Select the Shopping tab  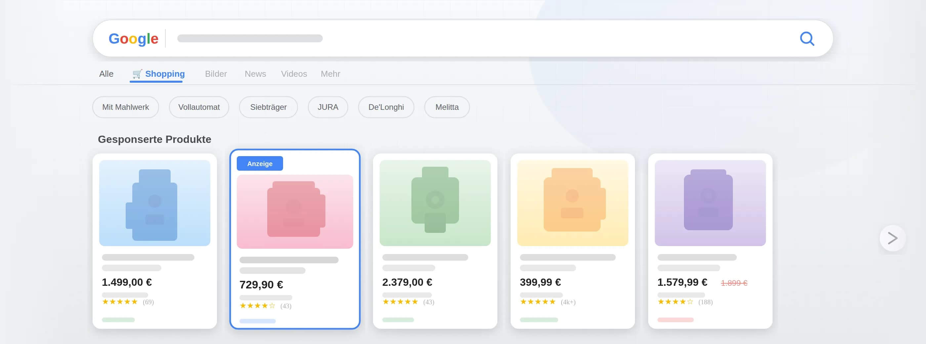point(158,74)
